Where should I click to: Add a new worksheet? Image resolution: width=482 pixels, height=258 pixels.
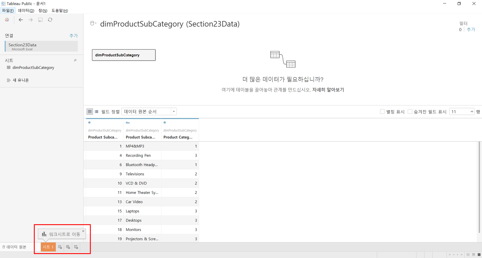[60, 247]
